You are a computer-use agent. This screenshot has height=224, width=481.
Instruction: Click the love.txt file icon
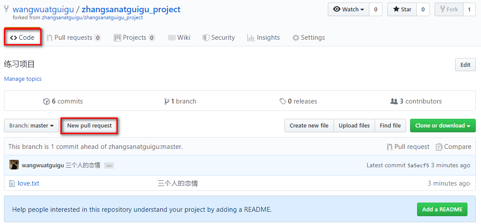[x=12, y=184]
